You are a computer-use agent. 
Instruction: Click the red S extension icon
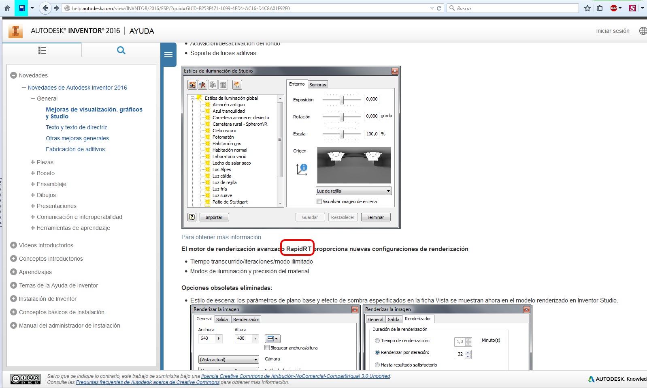click(x=632, y=8)
